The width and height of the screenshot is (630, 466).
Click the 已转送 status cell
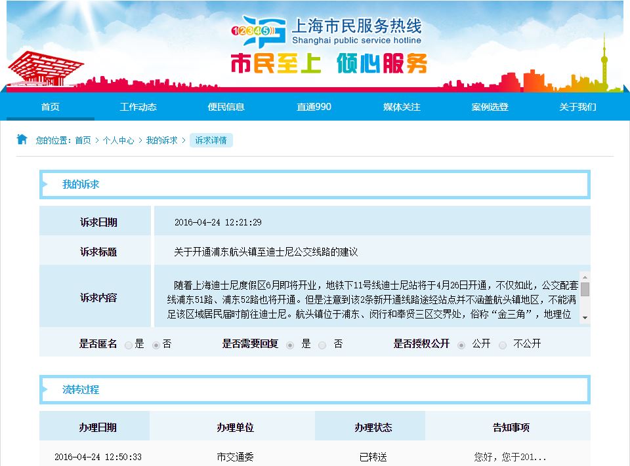coord(373,457)
